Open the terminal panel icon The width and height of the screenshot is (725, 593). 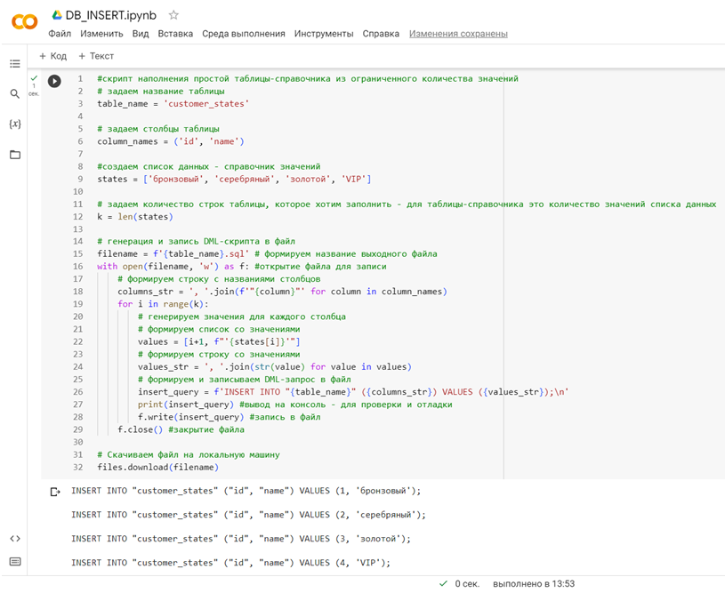pos(15,562)
